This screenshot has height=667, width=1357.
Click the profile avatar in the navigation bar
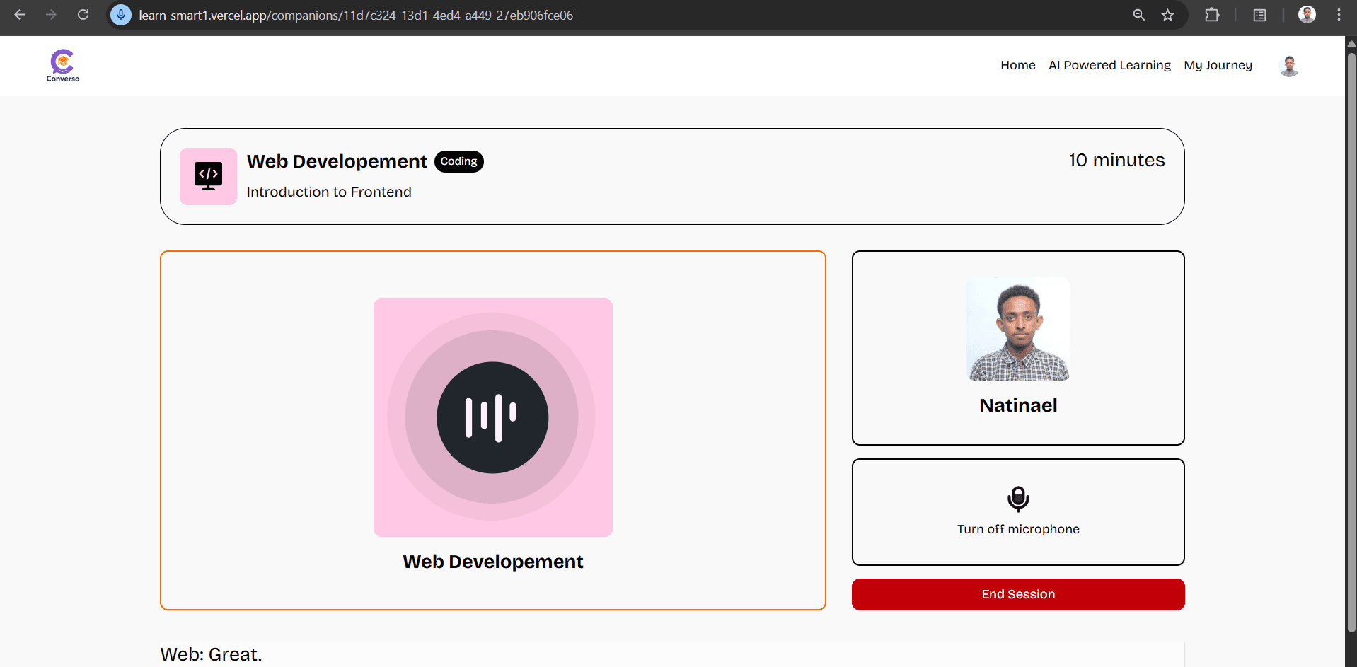[1288, 65]
